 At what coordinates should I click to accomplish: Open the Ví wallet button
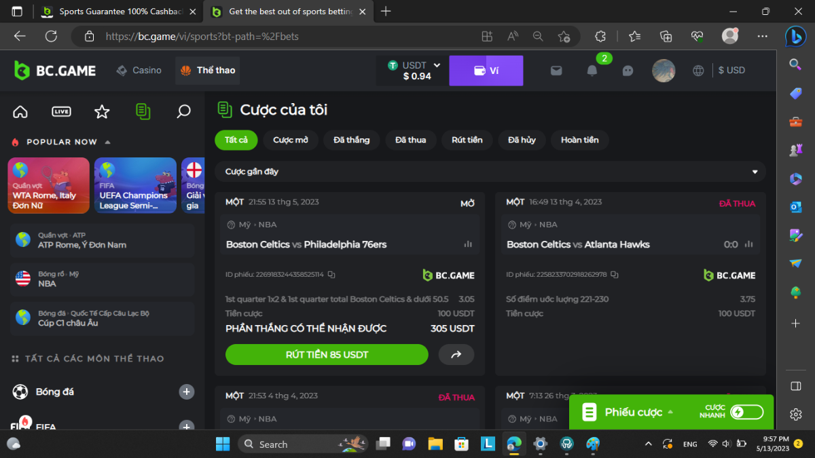point(486,71)
